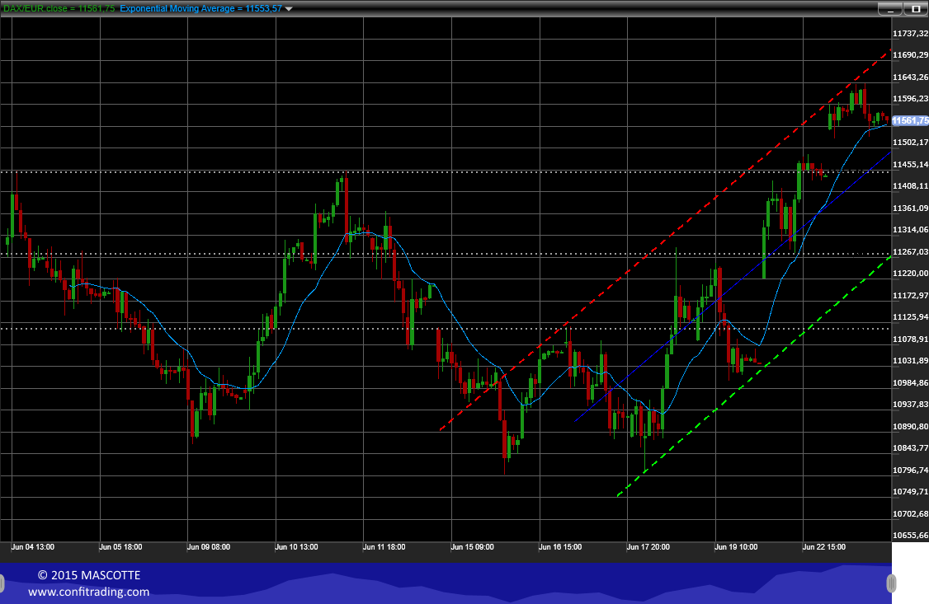Click the 11502,17 price axis label
This screenshot has height=604, width=929.
pyautogui.click(x=910, y=143)
